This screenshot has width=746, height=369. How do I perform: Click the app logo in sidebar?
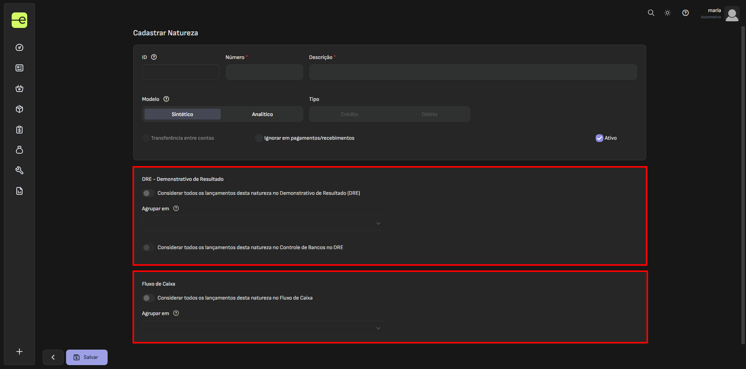[x=19, y=20]
